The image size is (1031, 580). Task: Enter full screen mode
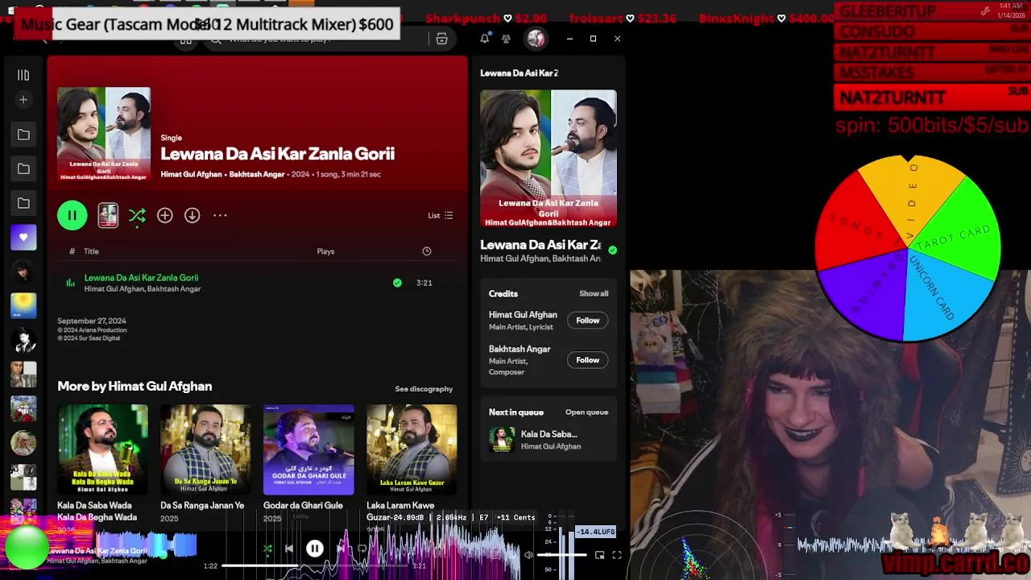[x=617, y=555]
